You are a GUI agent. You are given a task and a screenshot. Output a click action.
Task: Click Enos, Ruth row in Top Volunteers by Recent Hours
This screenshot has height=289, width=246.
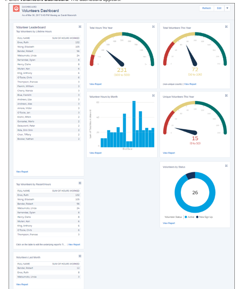pos(49,195)
